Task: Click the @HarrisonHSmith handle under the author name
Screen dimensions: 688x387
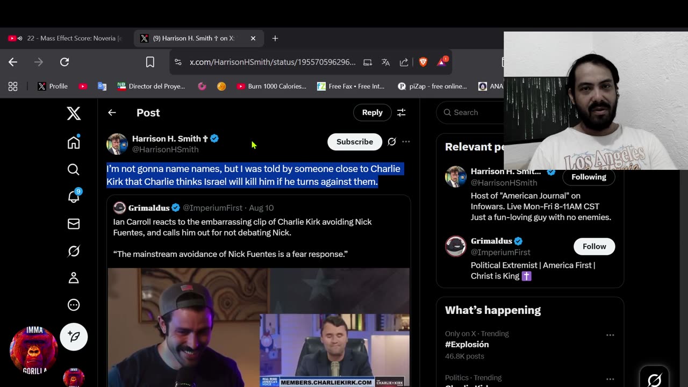Action: (x=166, y=149)
